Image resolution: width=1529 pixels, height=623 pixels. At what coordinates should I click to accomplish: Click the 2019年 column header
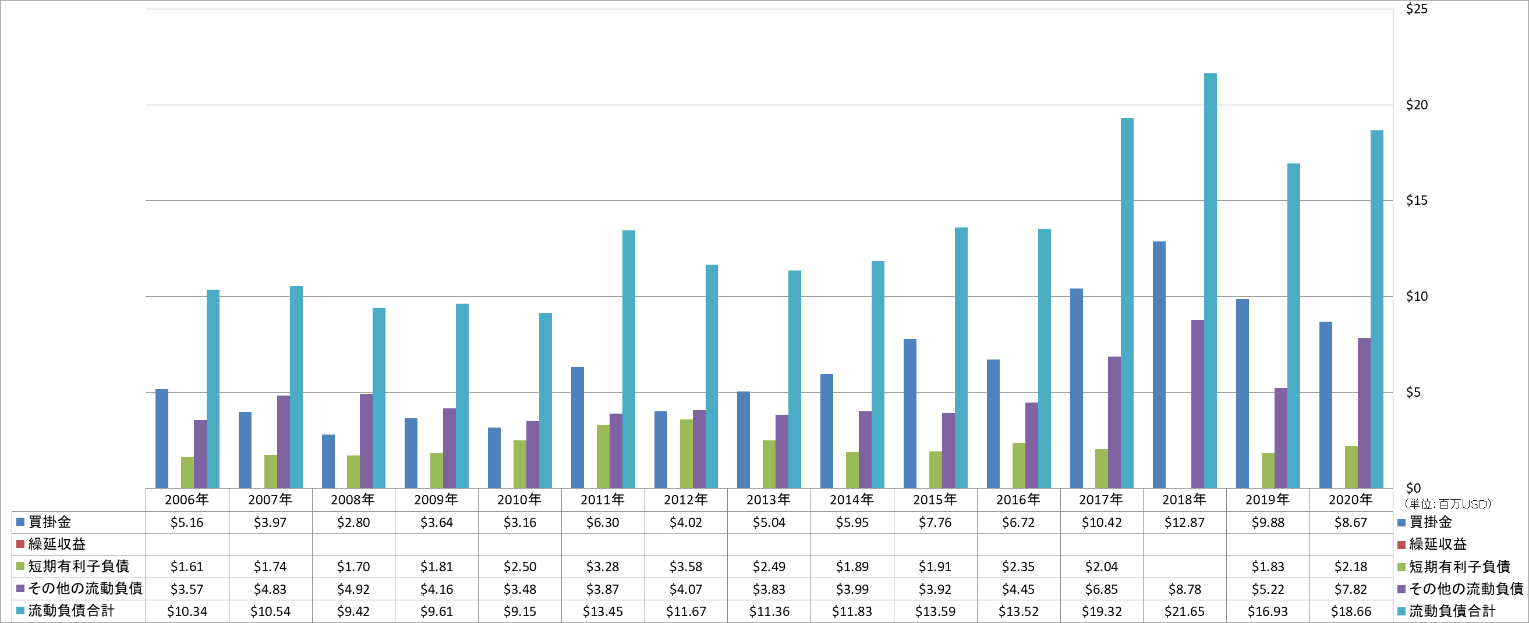coord(1267,500)
